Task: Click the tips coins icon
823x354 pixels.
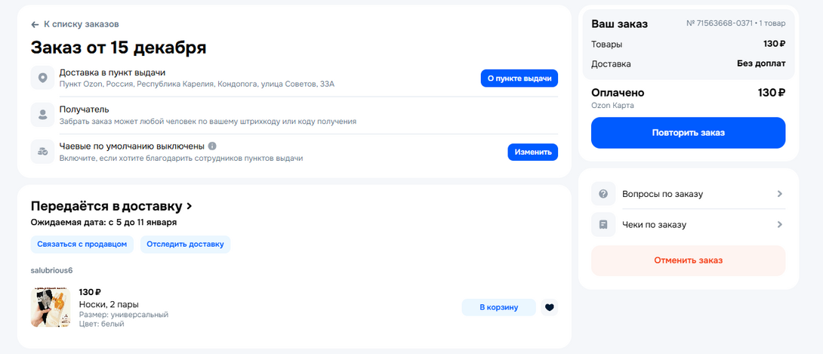Action: (42, 152)
